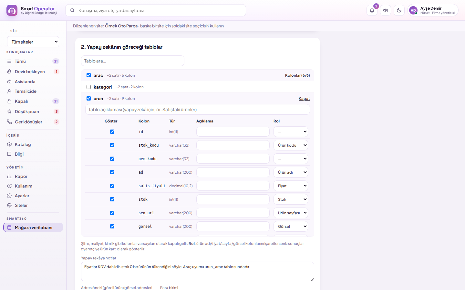The height and width of the screenshot is (290, 465).
Task: Open the Ayşe Demir profile avatar
Action: pyautogui.click(x=413, y=10)
